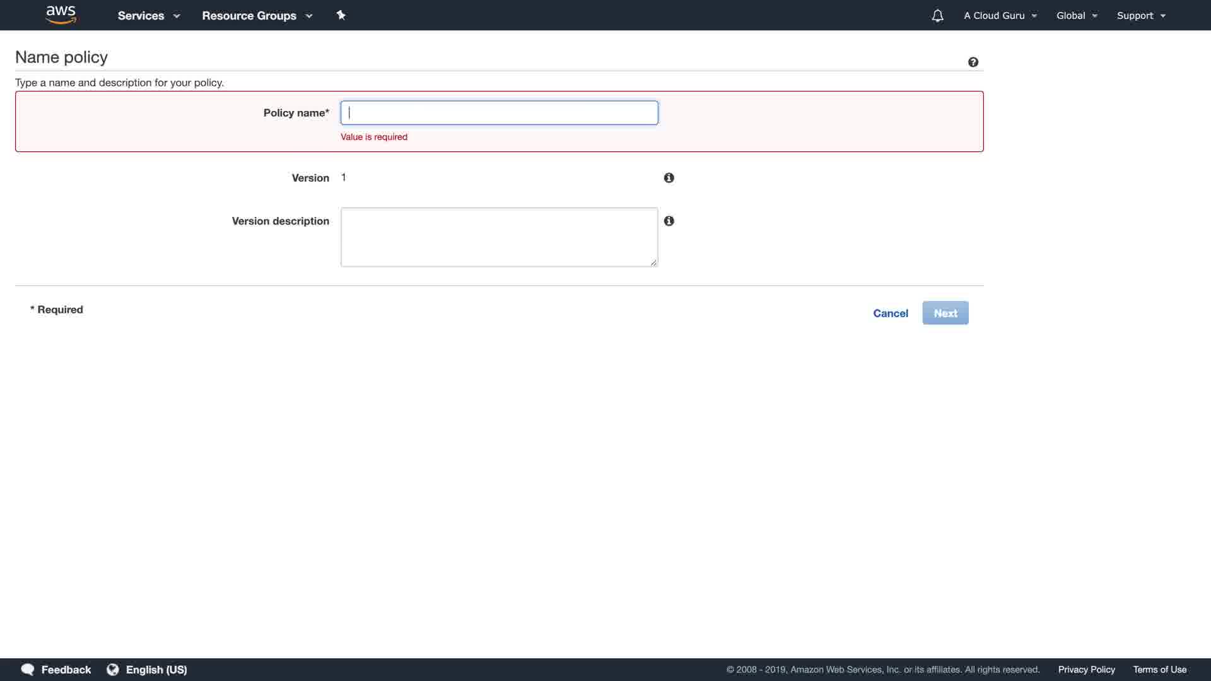Screen dimensions: 1211x681
Task: Open the notifications bell
Action: (x=937, y=16)
